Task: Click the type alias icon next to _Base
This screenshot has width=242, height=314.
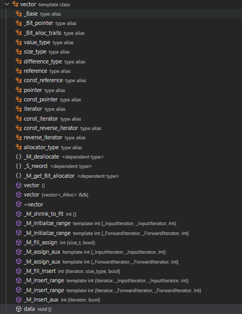Action: click(x=19, y=14)
